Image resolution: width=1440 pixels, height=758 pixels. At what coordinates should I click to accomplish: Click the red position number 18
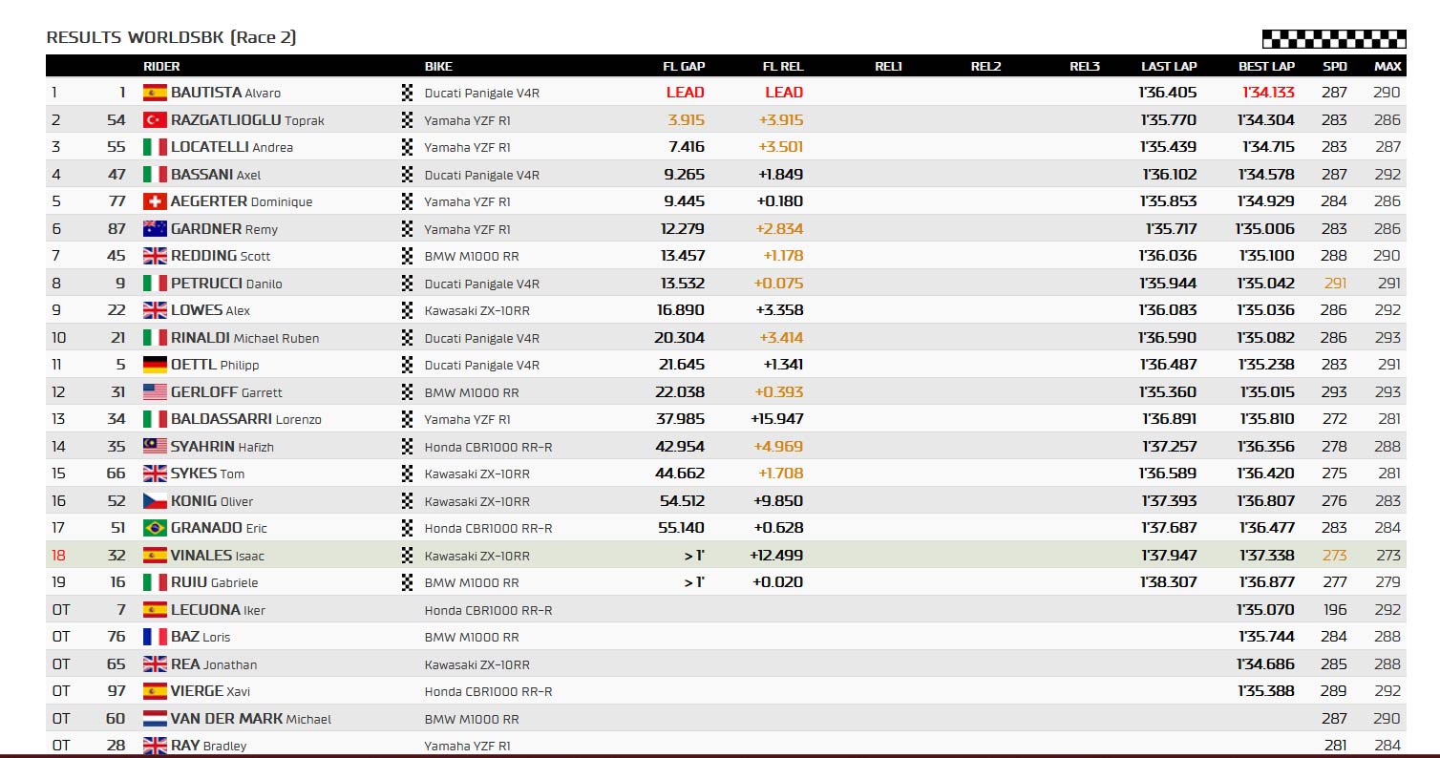58,556
